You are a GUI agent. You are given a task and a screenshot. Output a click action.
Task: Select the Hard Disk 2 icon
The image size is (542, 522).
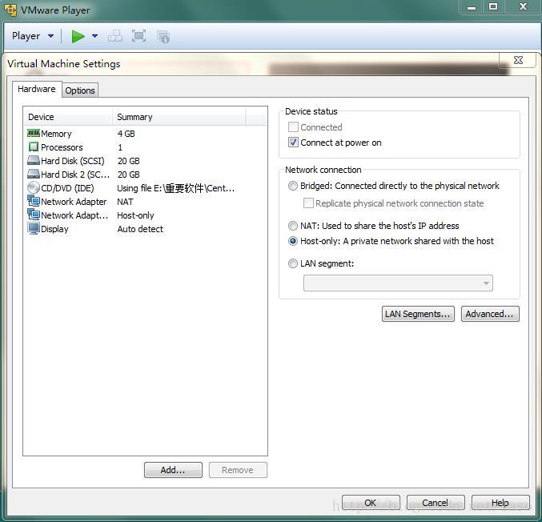click(x=33, y=174)
